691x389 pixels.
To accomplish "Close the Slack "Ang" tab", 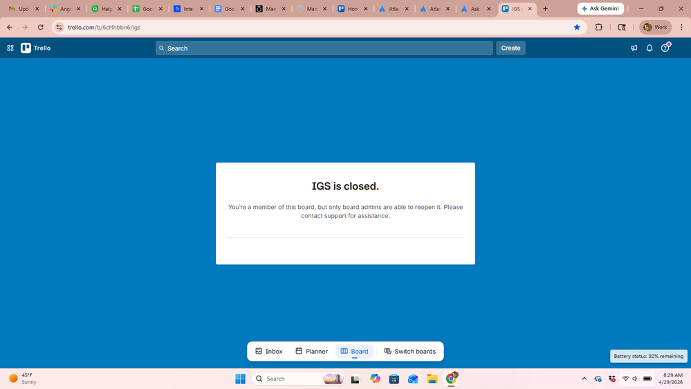I will [78, 8].
